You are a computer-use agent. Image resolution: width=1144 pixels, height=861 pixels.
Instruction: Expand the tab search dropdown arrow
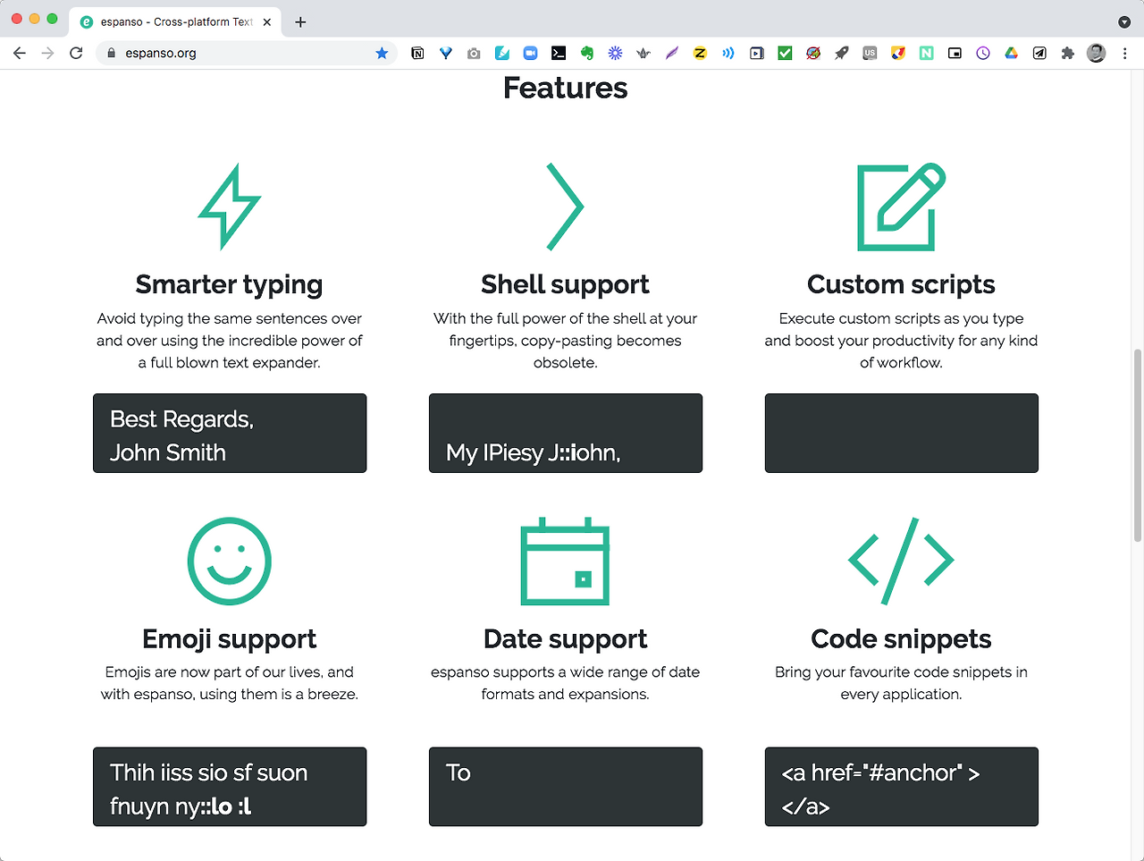tap(1124, 22)
